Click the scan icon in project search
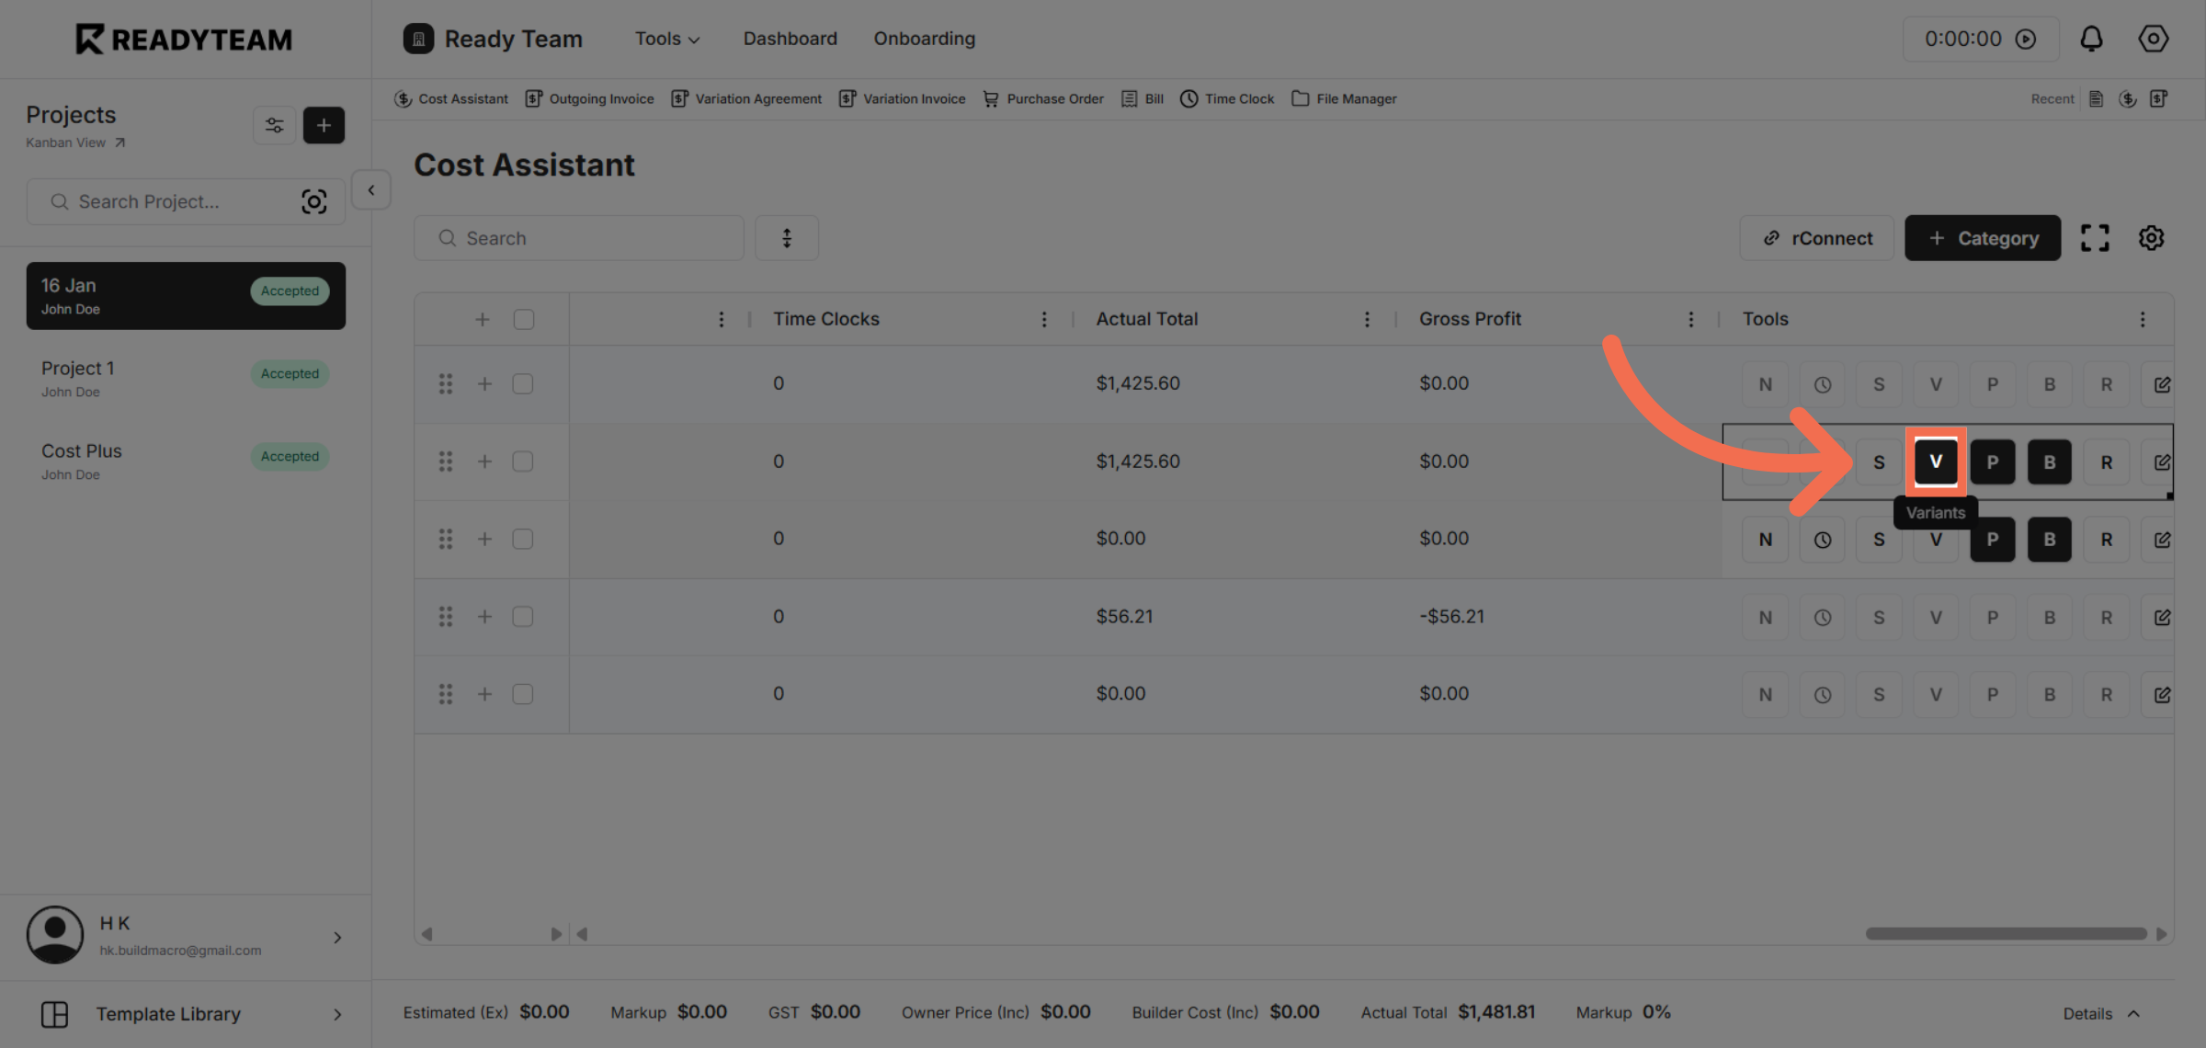 point(313,201)
